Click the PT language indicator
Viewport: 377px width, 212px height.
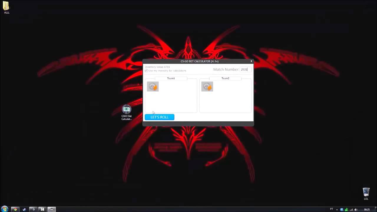[332, 209]
